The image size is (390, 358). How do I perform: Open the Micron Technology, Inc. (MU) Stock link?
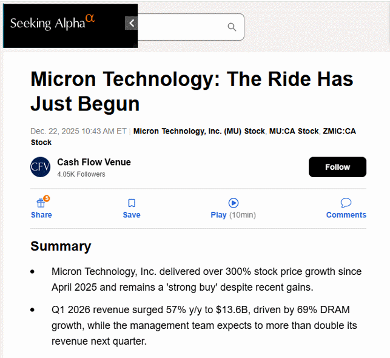[199, 131]
